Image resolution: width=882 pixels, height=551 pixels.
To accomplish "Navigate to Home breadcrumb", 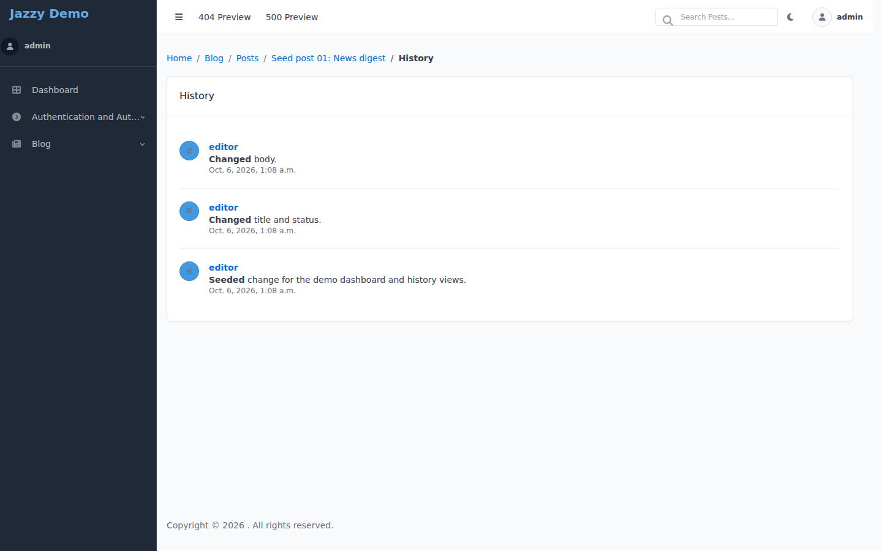I will tap(179, 58).
